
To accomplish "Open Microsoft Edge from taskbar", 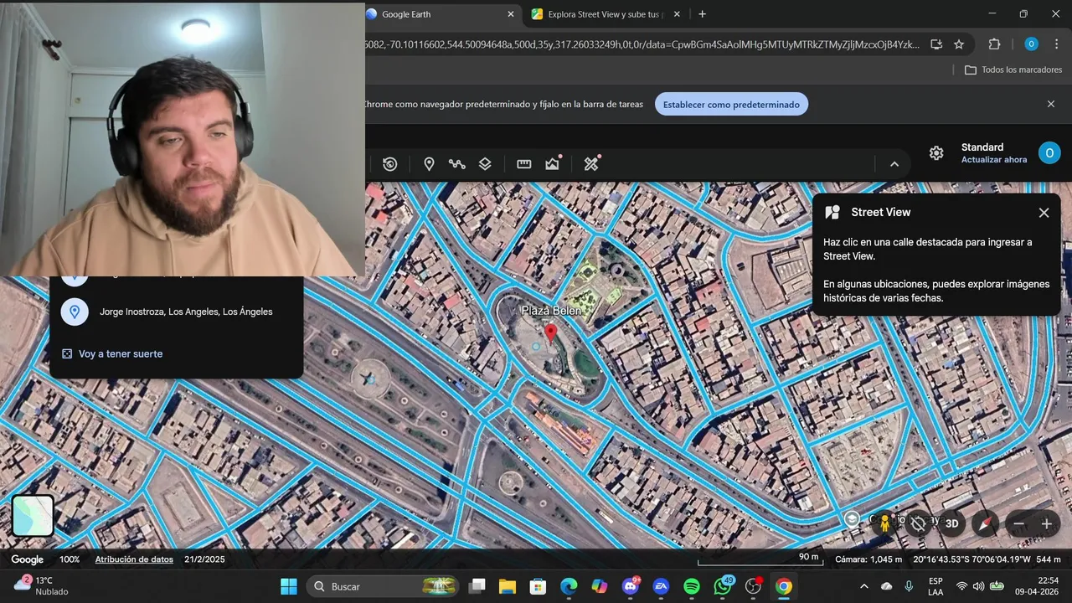I will click(x=569, y=586).
